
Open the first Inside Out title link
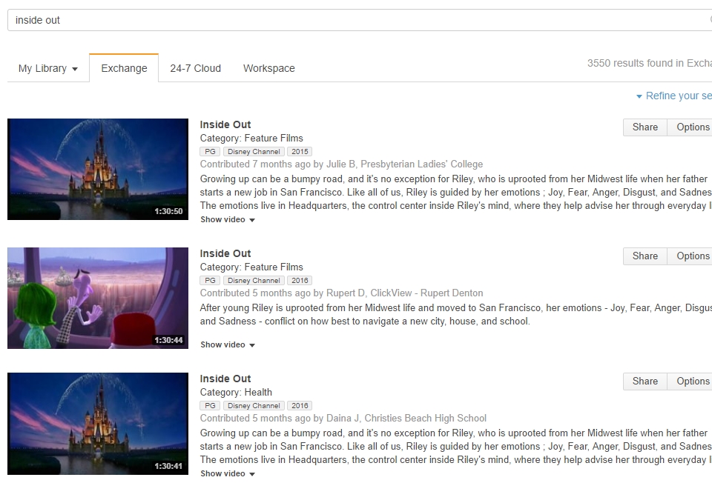[x=225, y=124]
